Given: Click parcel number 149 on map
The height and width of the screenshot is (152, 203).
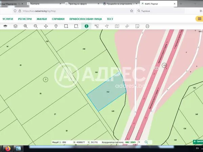Looking at the screenshot, I should [113, 111].
